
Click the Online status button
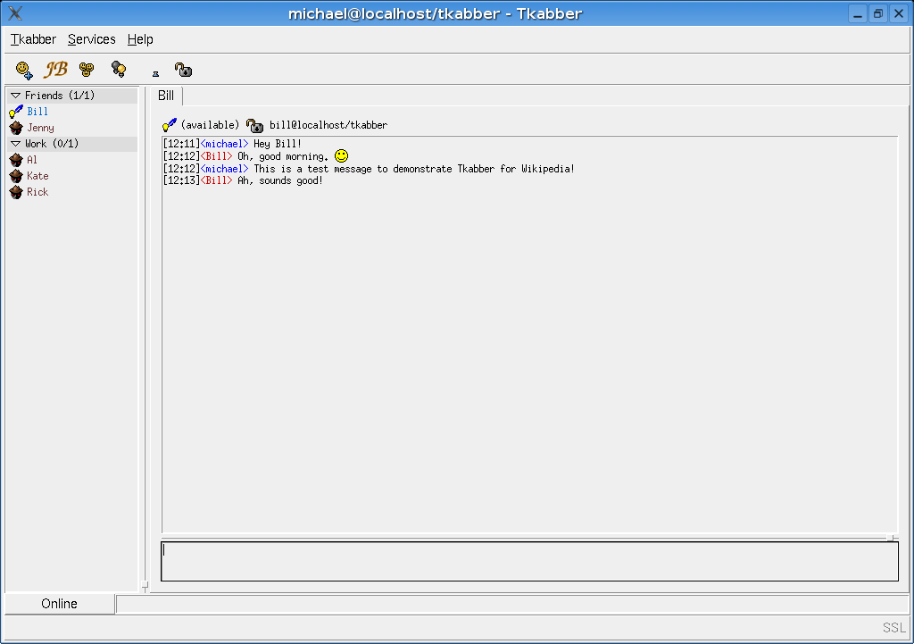[x=60, y=604]
